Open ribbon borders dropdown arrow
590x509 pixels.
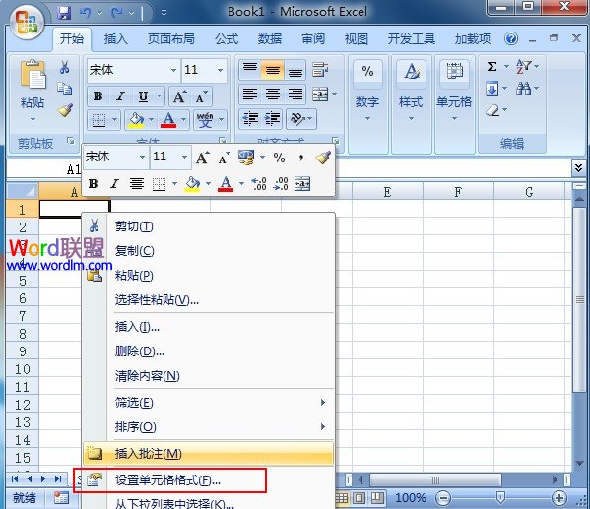point(115,120)
